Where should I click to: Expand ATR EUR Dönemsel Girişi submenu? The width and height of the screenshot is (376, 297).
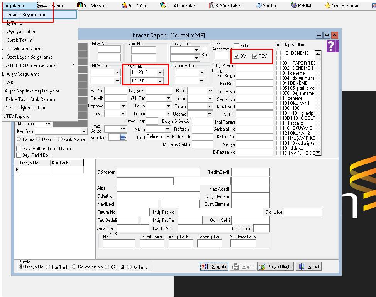40,65
